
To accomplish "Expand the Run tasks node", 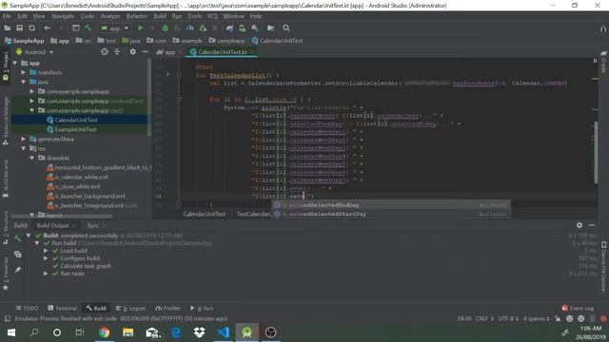I will [x=46, y=274].
